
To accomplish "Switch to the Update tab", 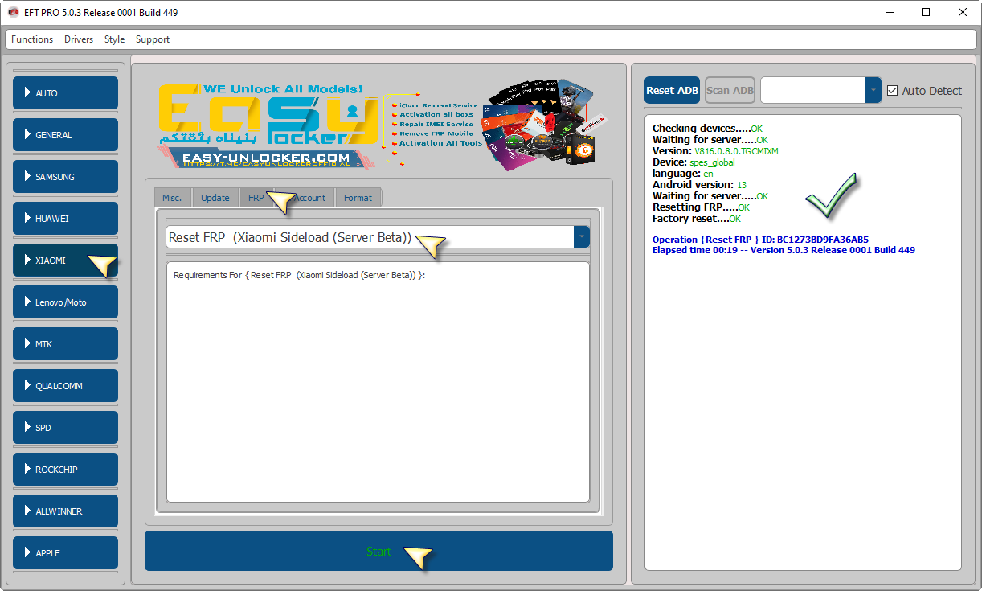I will pos(215,198).
